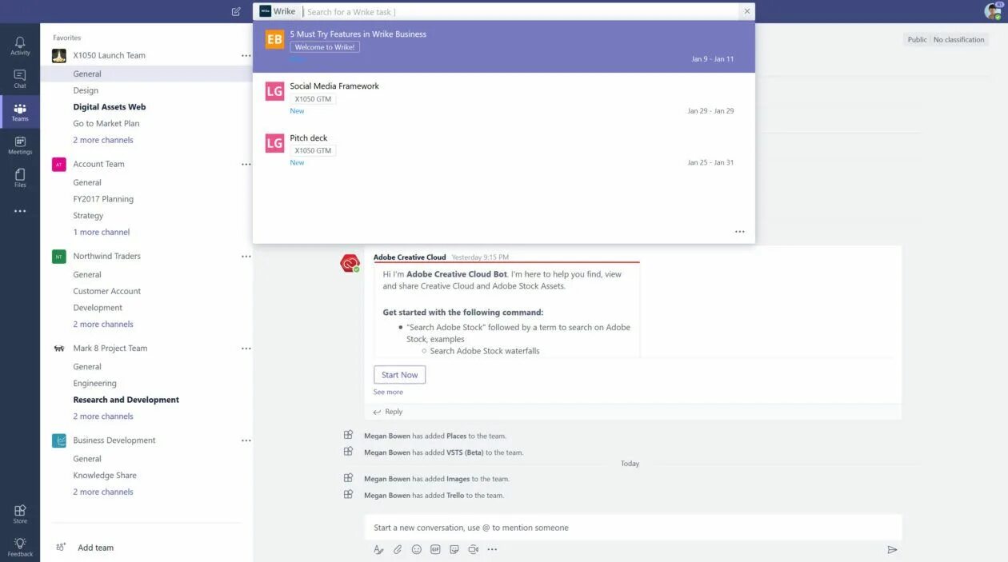Open more compose options ellipsis
Screen dimensions: 1008x562
pos(492,549)
